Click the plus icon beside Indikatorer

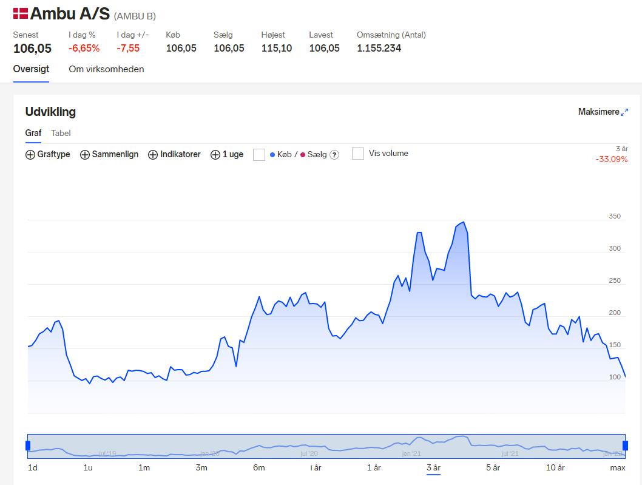[153, 155]
